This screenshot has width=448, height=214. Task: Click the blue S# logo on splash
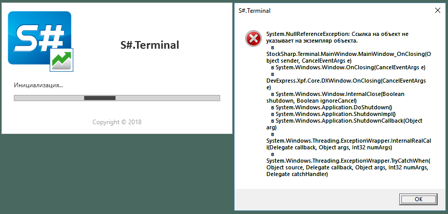40,37
